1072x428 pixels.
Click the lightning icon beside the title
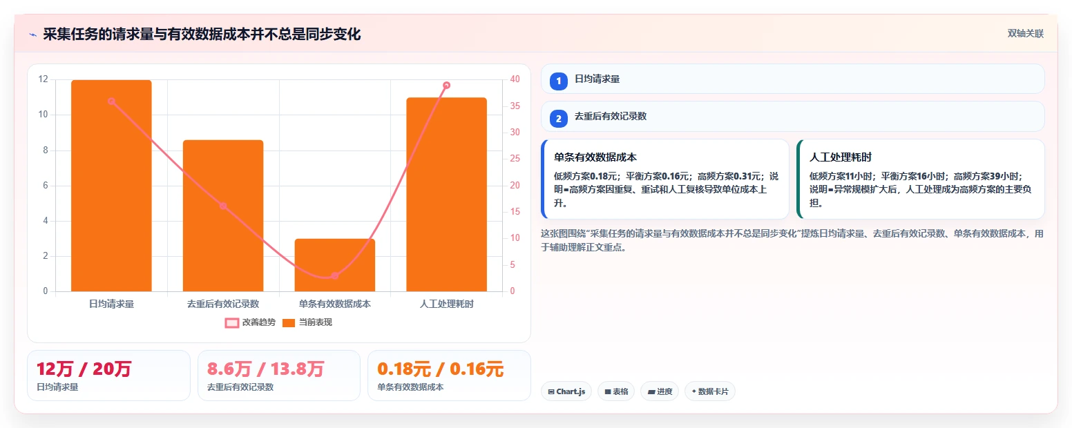click(x=32, y=34)
